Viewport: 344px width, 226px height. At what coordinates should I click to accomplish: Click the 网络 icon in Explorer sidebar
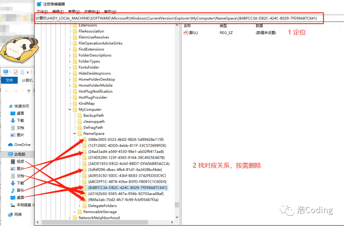(x=10, y=214)
